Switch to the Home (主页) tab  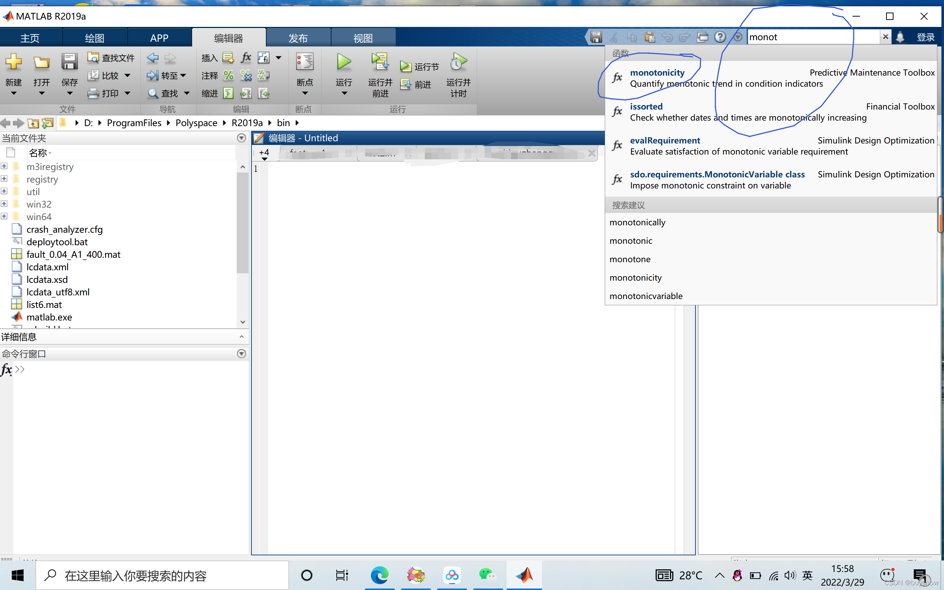(30, 38)
